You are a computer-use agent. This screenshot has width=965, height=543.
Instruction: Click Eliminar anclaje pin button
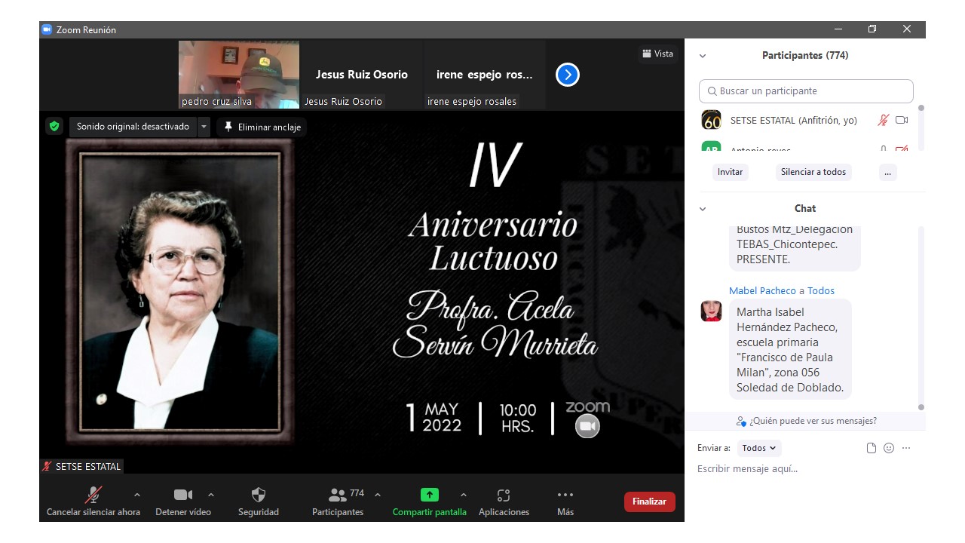click(262, 127)
